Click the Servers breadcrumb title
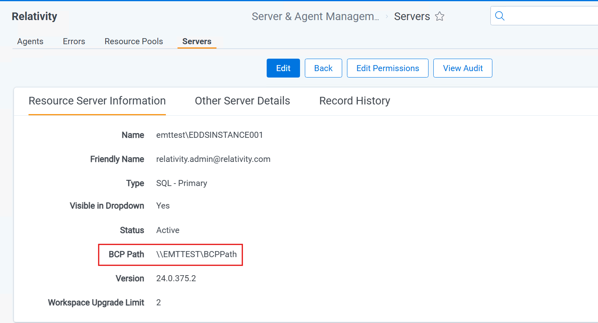This screenshot has width=598, height=323. [412, 16]
